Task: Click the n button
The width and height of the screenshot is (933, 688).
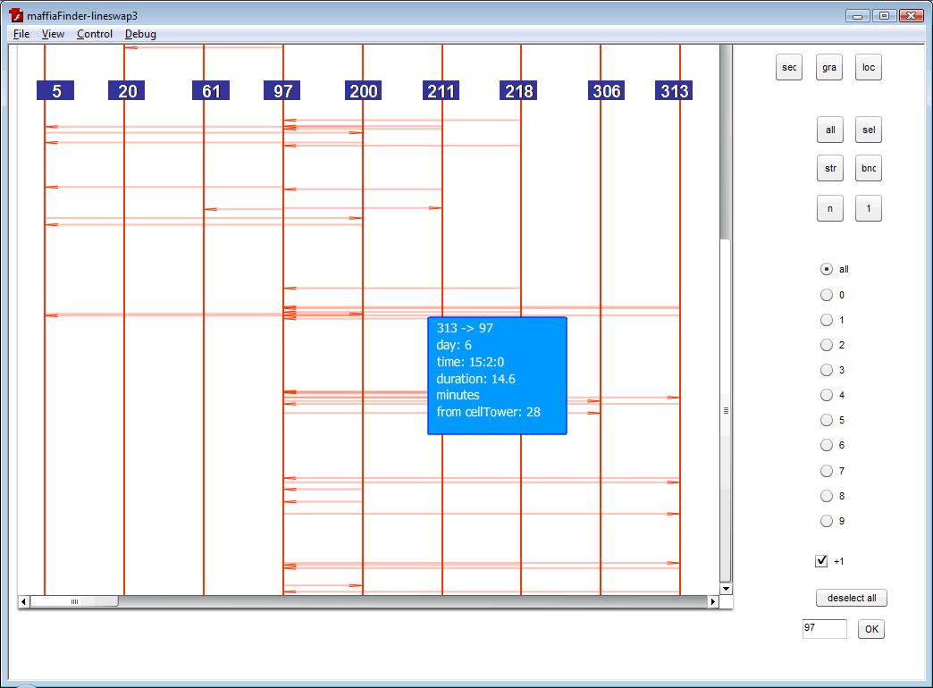Action: pyautogui.click(x=830, y=208)
